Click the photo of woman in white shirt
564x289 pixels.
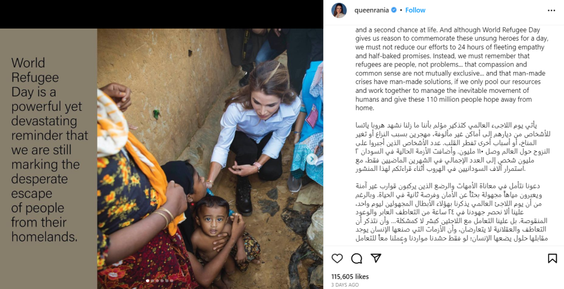210,159
